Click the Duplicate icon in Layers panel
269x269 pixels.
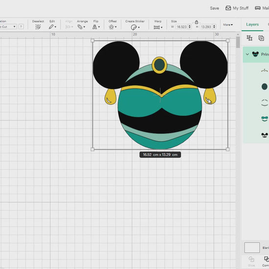tap(261, 38)
